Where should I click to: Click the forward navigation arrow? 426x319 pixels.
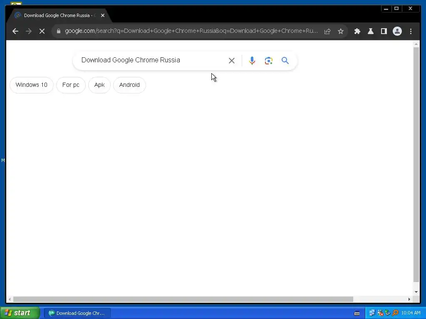(x=29, y=31)
